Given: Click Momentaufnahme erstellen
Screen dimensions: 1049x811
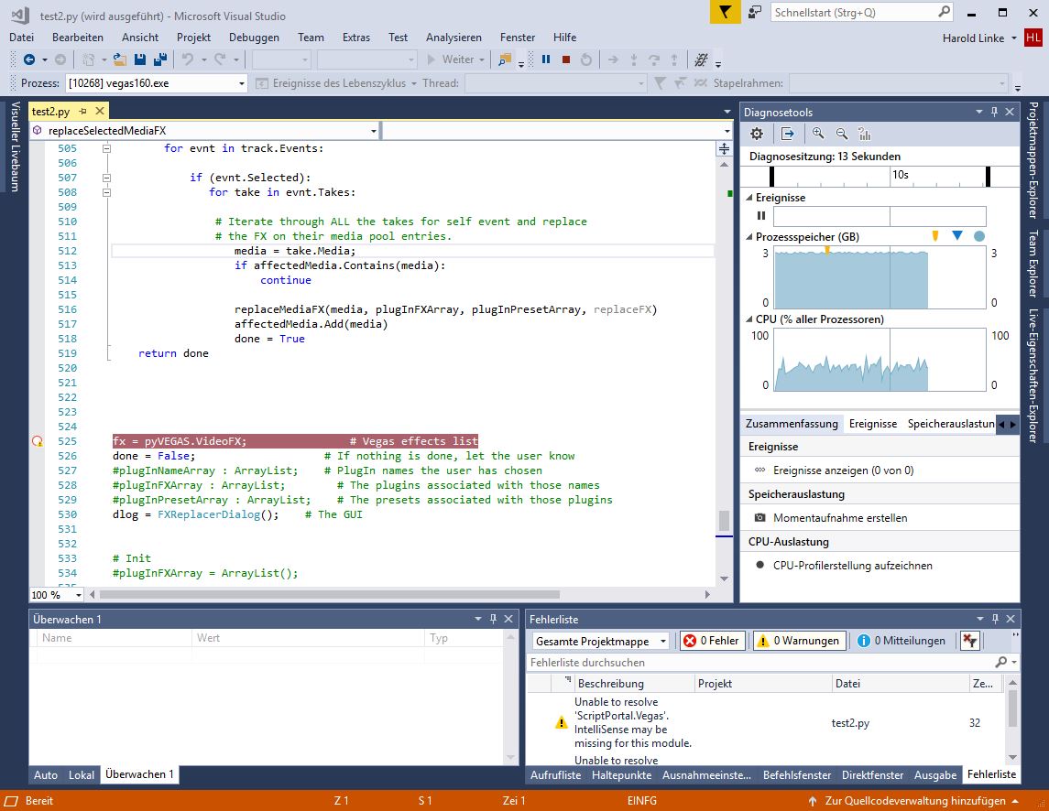Looking at the screenshot, I should [x=839, y=517].
